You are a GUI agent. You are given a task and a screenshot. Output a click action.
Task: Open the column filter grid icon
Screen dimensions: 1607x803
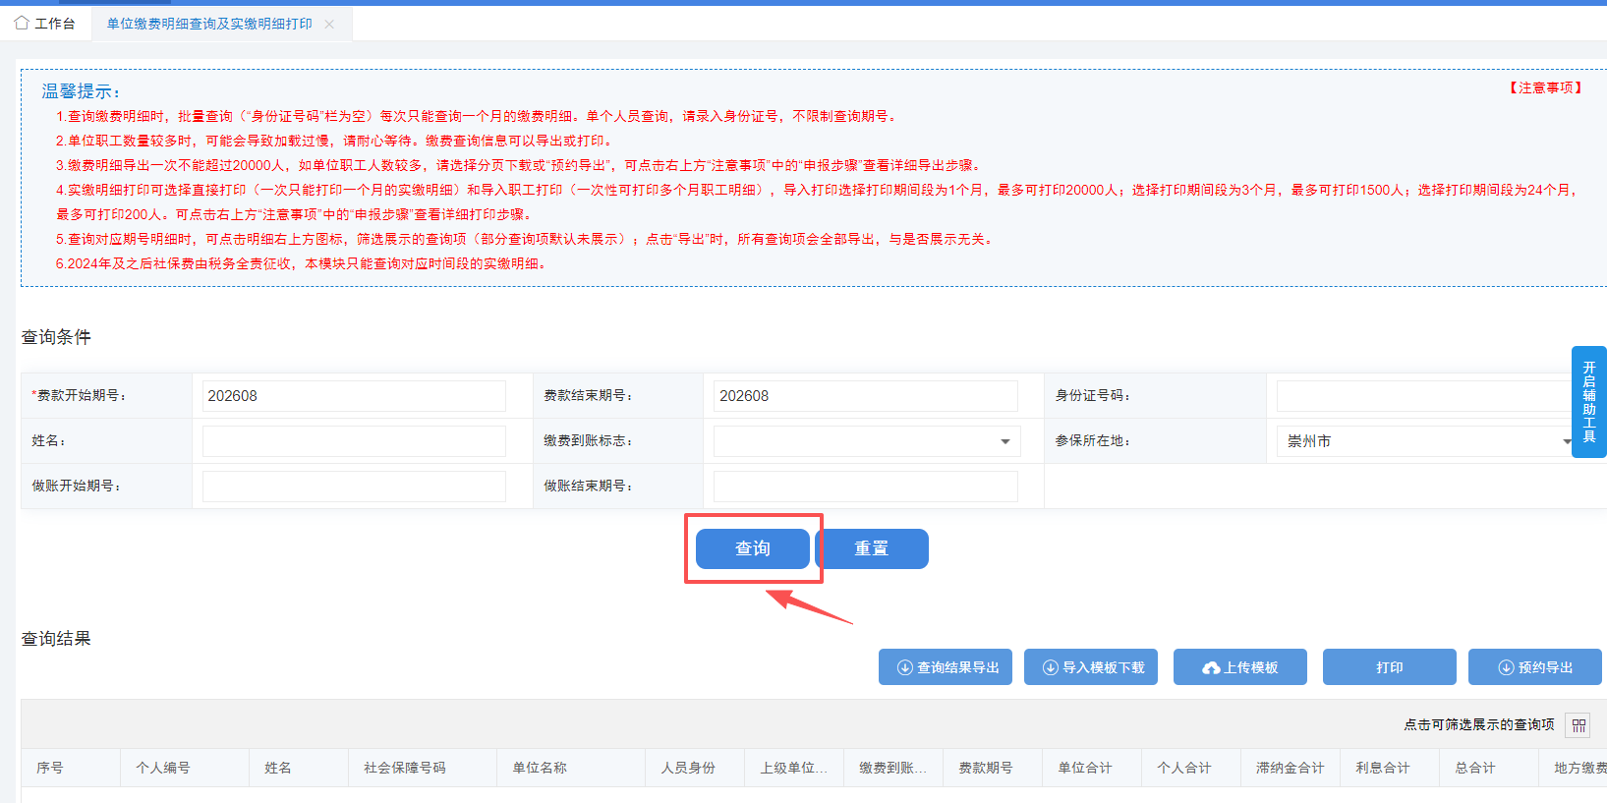pyautogui.click(x=1578, y=725)
